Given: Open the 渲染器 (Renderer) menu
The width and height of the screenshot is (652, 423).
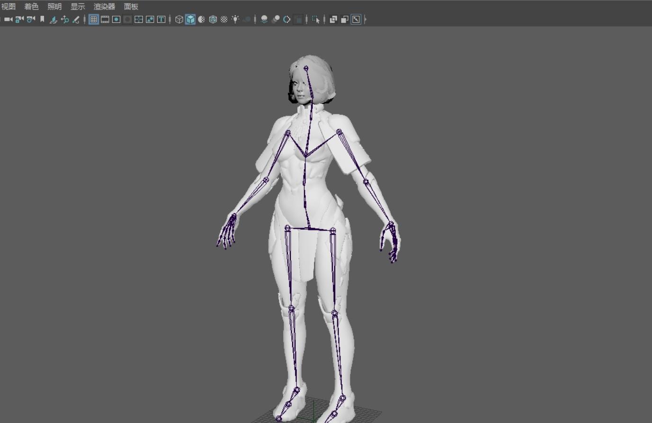Looking at the screenshot, I should (x=104, y=7).
